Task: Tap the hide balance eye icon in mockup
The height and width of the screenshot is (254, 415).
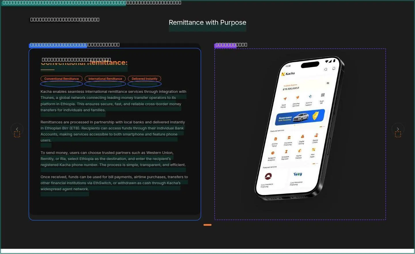Action: [x=328, y=83]
